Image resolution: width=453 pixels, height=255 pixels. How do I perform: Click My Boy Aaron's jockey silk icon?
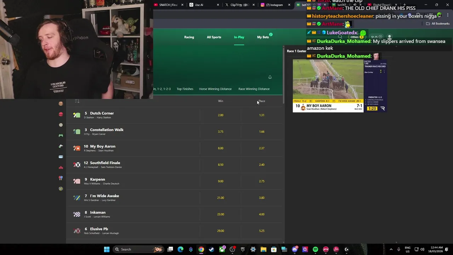[x=77, y=148]
